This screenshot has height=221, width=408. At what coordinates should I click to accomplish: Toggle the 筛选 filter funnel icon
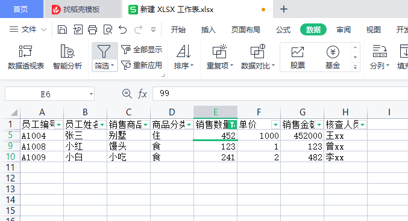point(104,51)
